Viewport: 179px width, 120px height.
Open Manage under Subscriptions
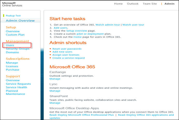coord(12,63)
